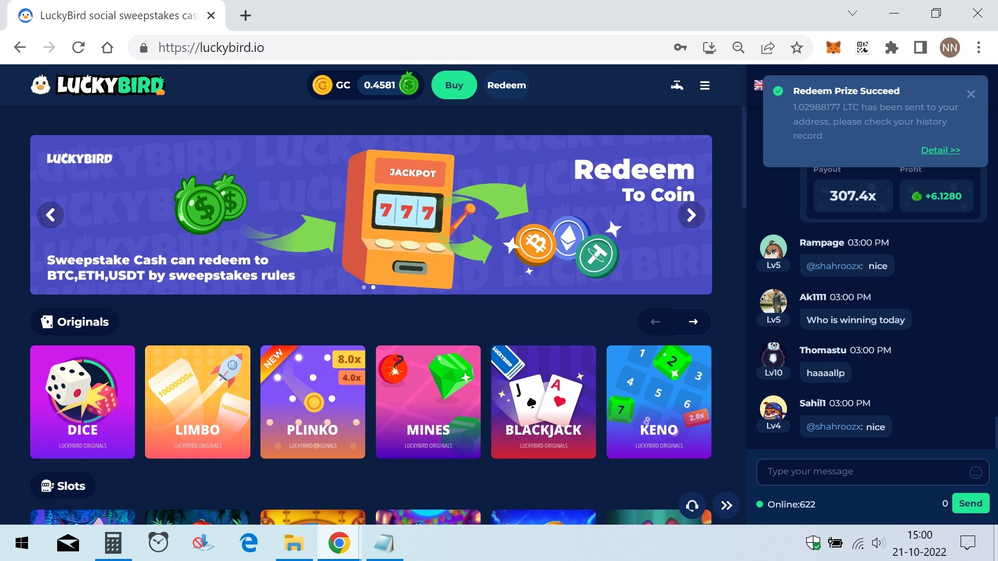998x561 pixels.
Task: Close the LuckyBird tab
Action: pos(211,16)
